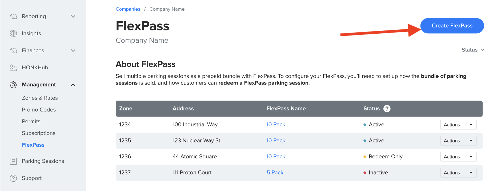
Task: Click the Parking Sessions P icon
Action: (13, 161)
